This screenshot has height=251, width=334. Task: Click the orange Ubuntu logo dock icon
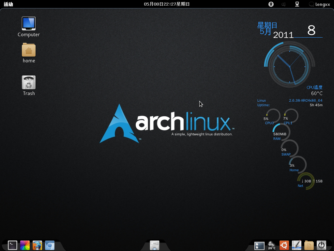284,245
